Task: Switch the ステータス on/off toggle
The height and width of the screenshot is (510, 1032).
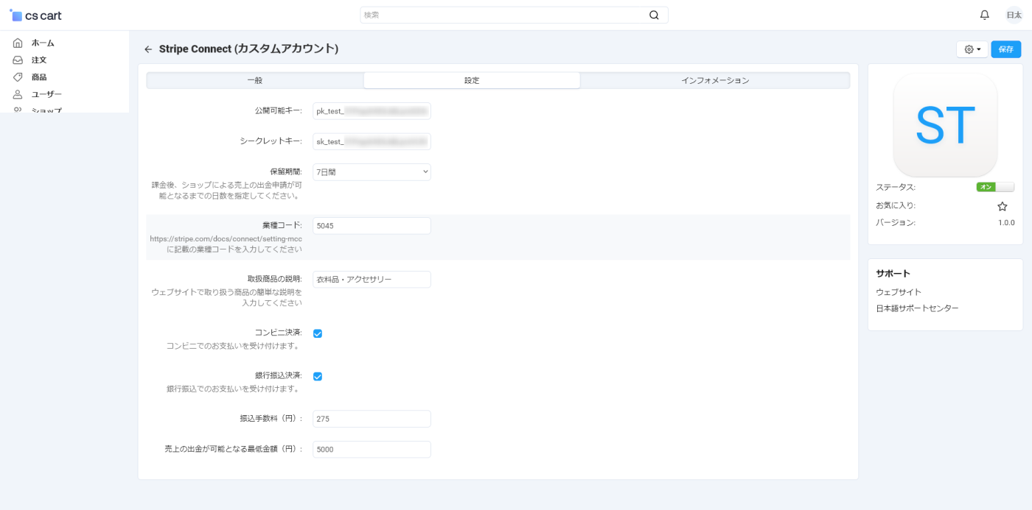Action: coord(994,187)
